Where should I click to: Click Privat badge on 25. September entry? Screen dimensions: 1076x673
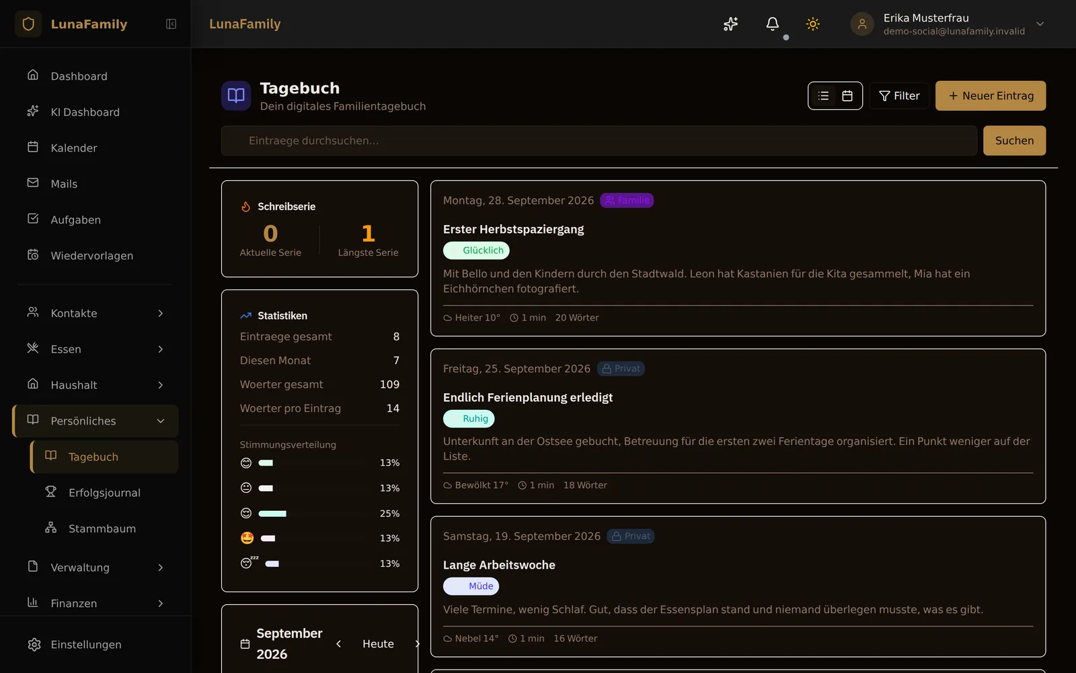621,369
